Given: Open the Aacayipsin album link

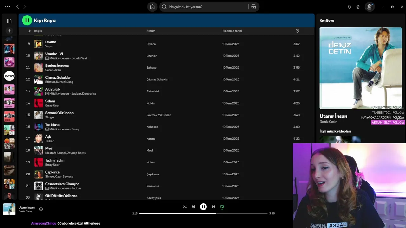Looking at the screenshot, I should [154, 198].
